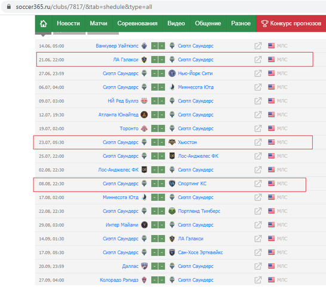This screenshot has height=287, width=326.
Task: Click МЛС league label in 14.06 row
Action: 282,46
